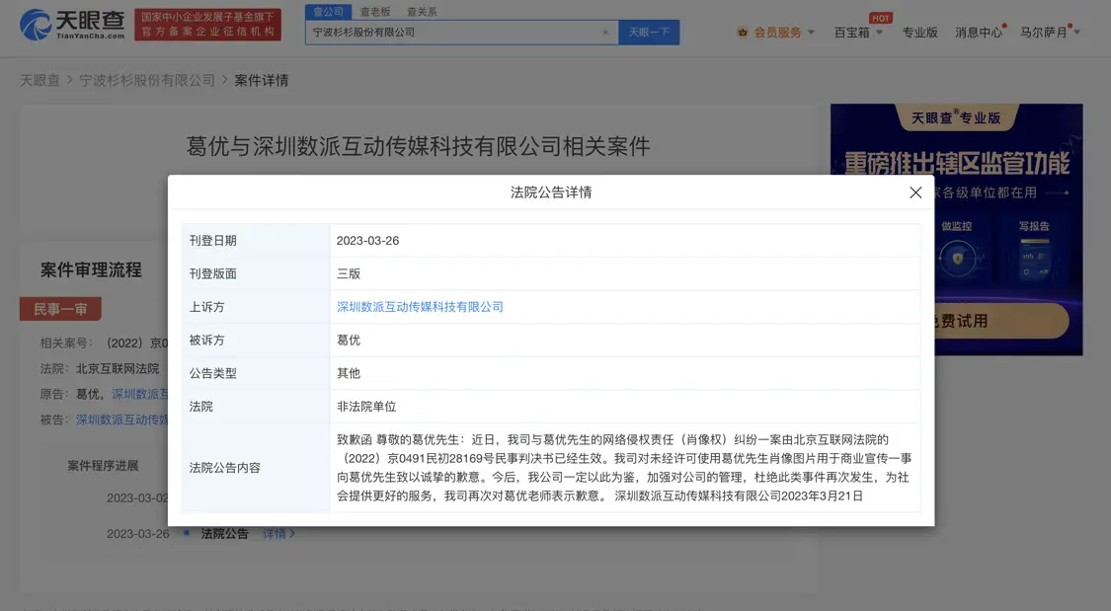Switch to 查关系 tab
The height and width of the screenshot is (611, 1111).
(x=422, y=11)
